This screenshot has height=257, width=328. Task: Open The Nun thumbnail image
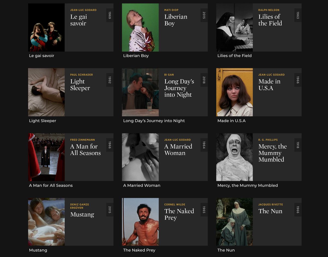pyautogui.click(x=235, y=222)
